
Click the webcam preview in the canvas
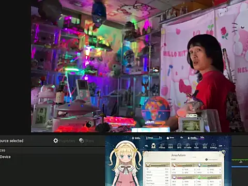pyautogui.click(x=139, y=66)
